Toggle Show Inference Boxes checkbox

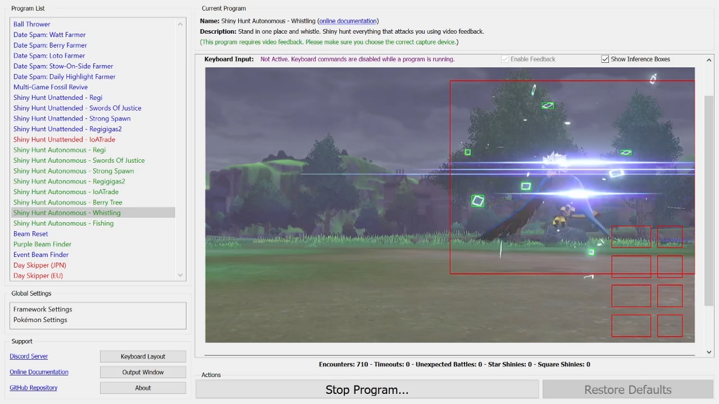(605, 59)
